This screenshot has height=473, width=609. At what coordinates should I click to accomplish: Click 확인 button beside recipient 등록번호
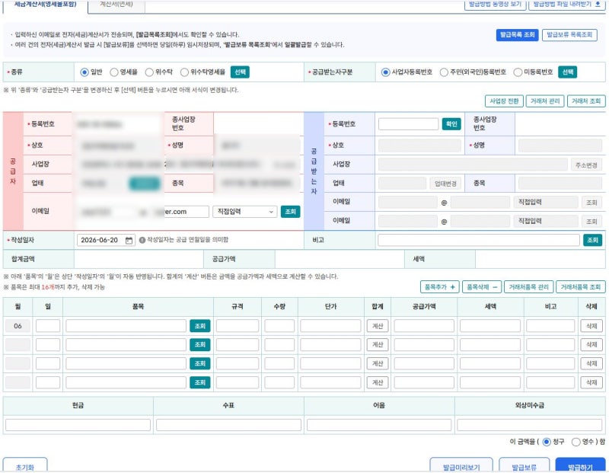tap(451, 124)
